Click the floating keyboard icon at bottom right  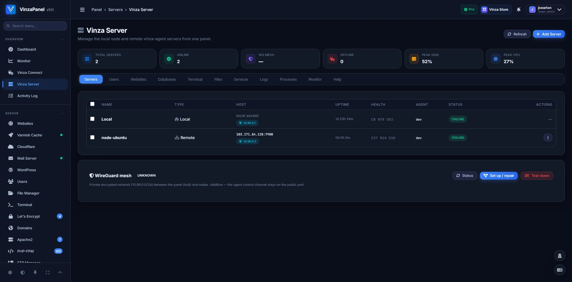point(559,270)
